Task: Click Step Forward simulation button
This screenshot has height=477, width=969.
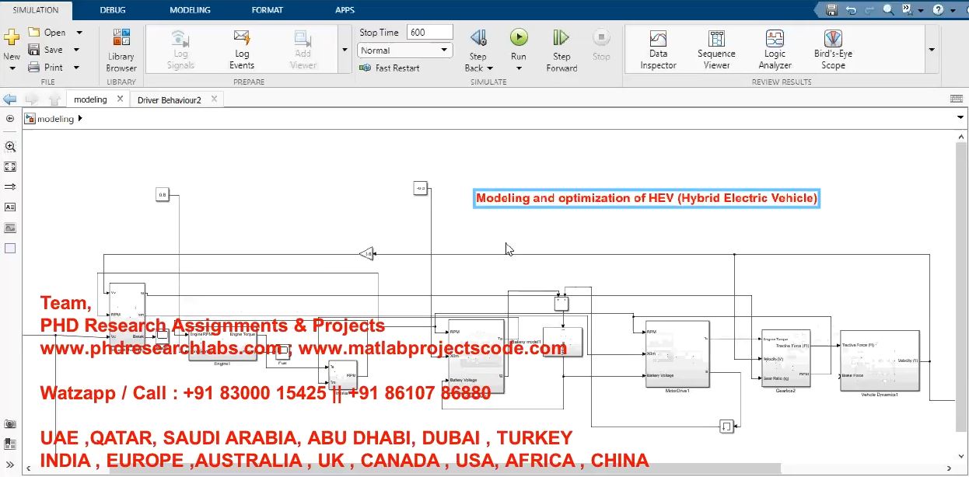Action: [561, 51]
